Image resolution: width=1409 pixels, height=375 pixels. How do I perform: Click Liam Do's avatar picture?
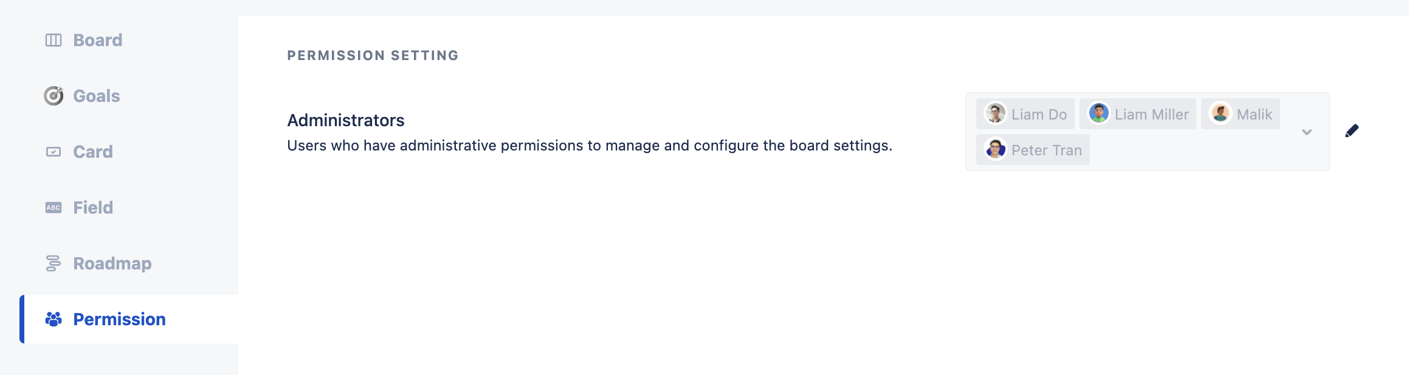[995, 113]
